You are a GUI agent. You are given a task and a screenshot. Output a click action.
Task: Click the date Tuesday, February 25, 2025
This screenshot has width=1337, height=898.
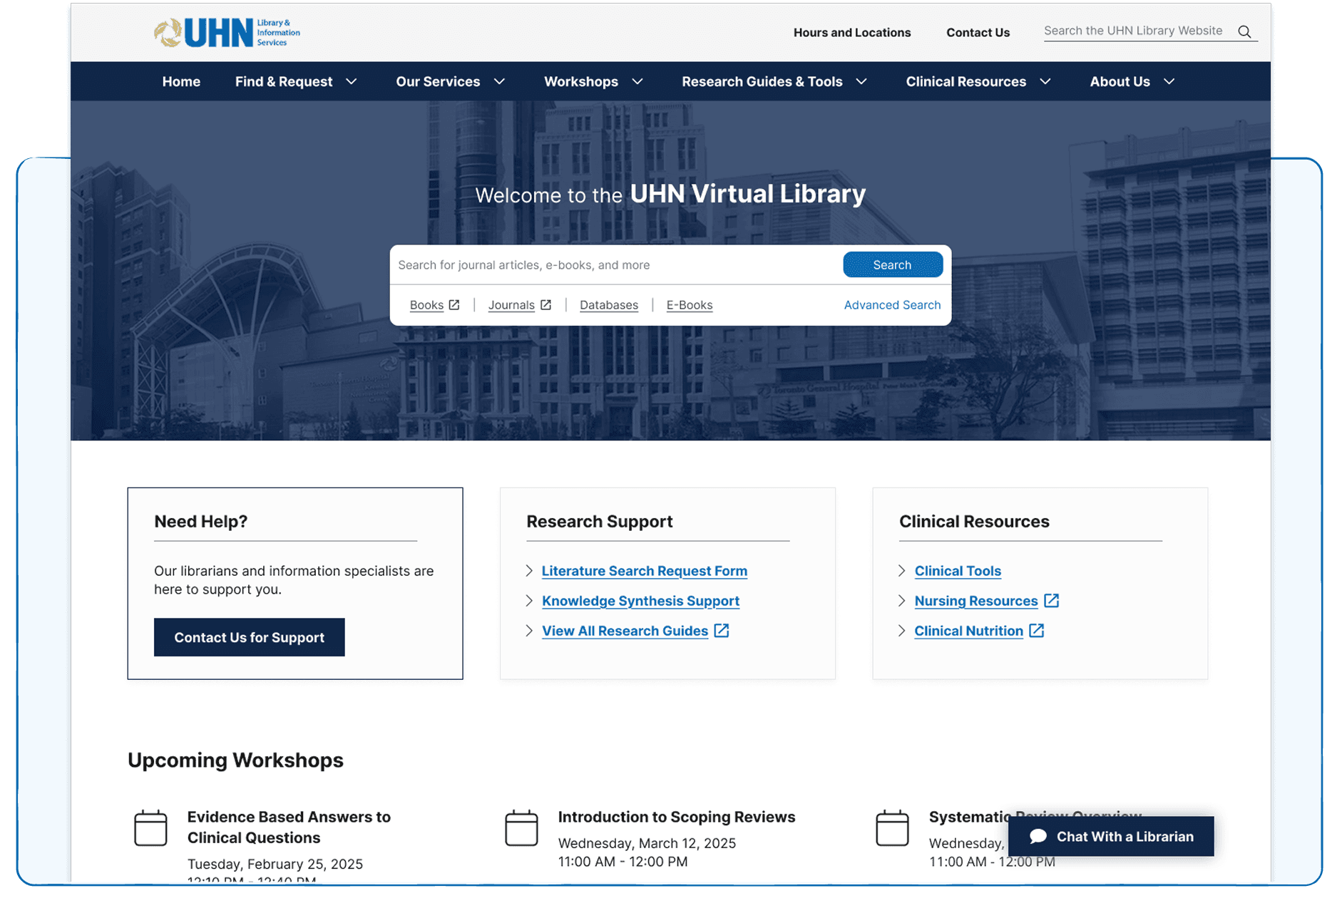click(275, 864)
